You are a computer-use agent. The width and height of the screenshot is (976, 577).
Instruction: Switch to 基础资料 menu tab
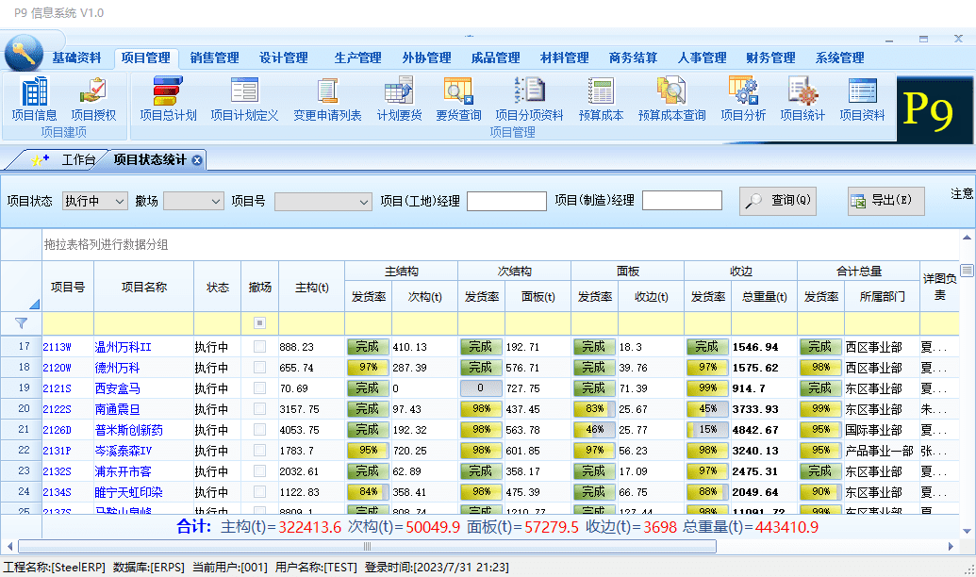pyautogui.click(x=76, y=58)
